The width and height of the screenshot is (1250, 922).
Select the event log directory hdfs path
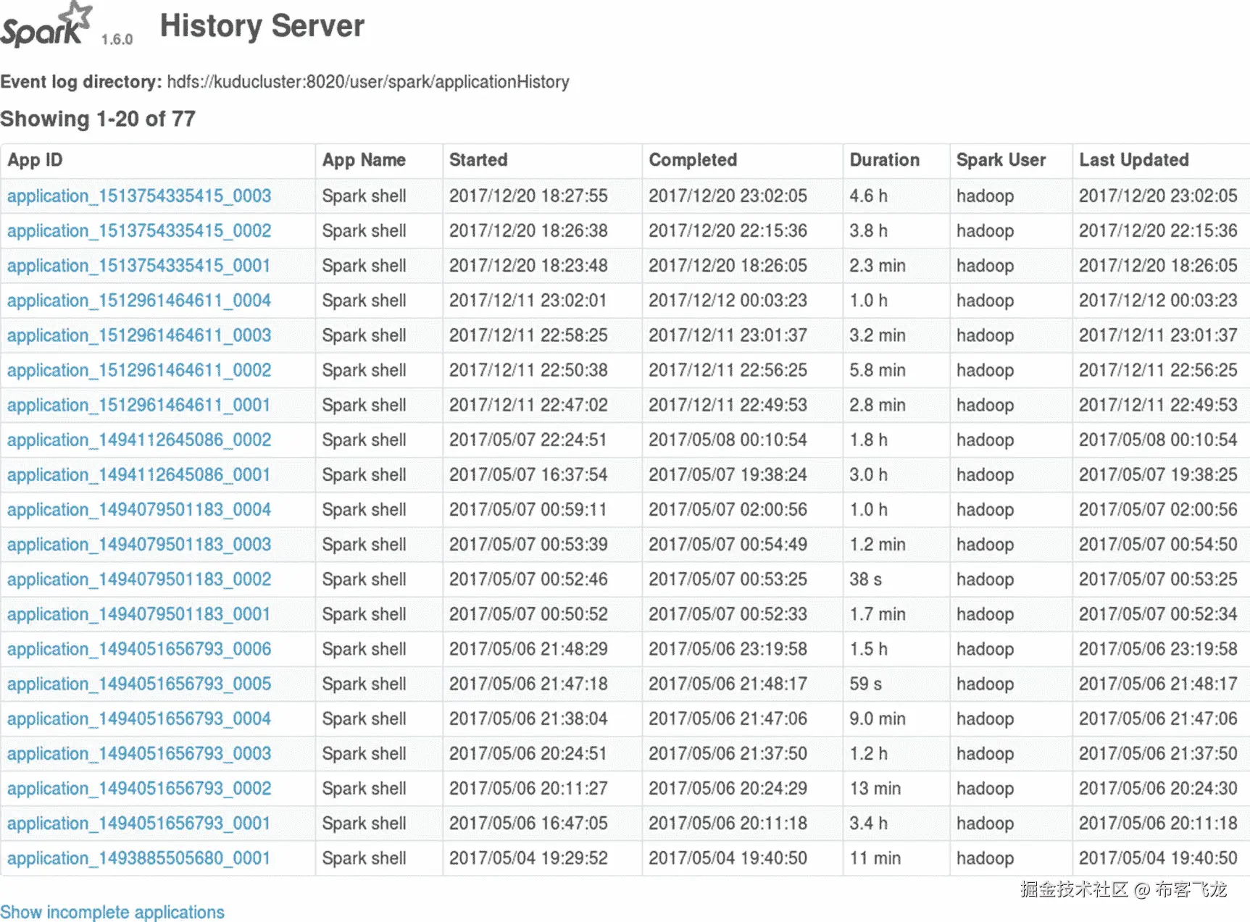[x=368, y=82]
